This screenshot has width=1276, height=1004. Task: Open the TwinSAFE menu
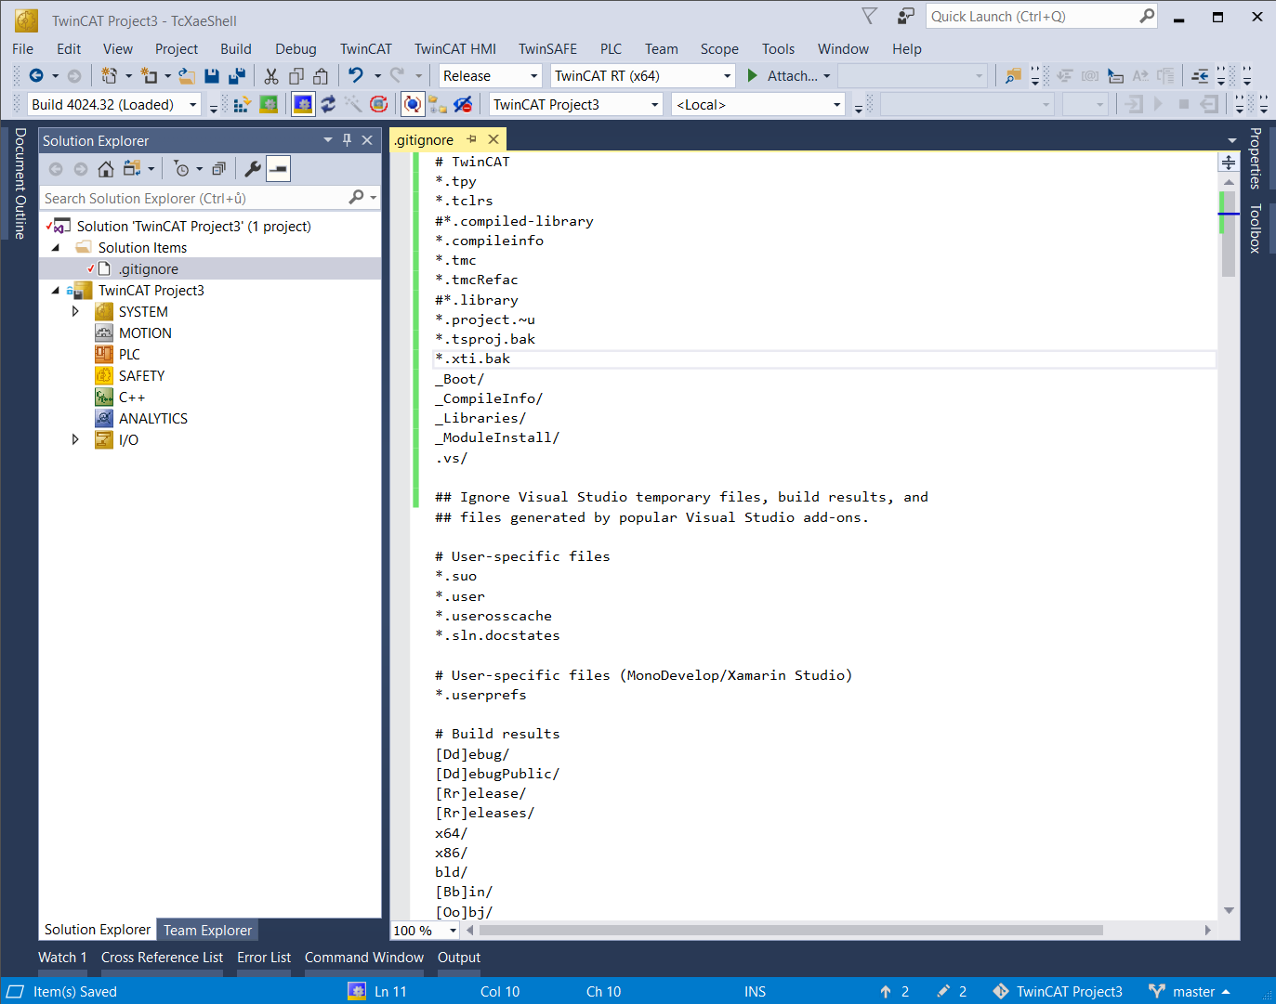547,49
